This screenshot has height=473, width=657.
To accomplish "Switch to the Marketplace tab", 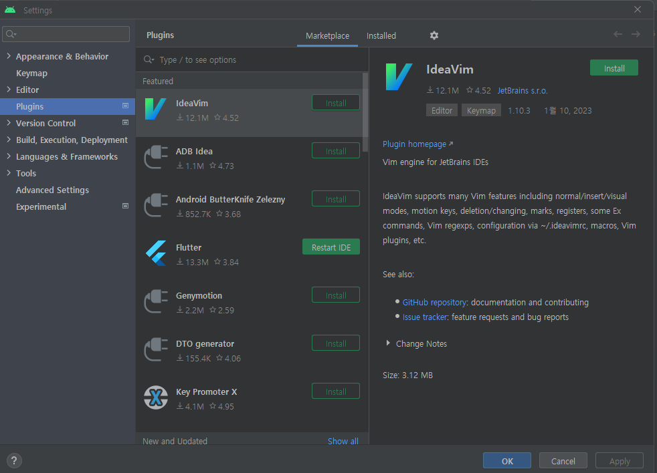I will (327, 36).
